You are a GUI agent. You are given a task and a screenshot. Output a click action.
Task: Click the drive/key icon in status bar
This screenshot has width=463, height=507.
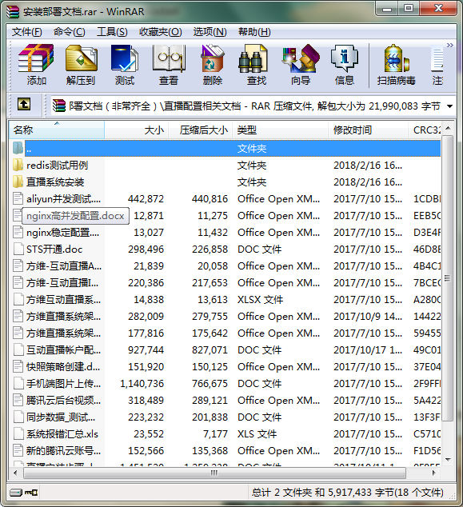tap(23, 493)
